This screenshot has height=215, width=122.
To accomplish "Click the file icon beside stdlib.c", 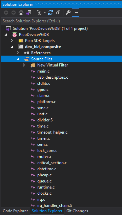I will [x=33, y=83].
